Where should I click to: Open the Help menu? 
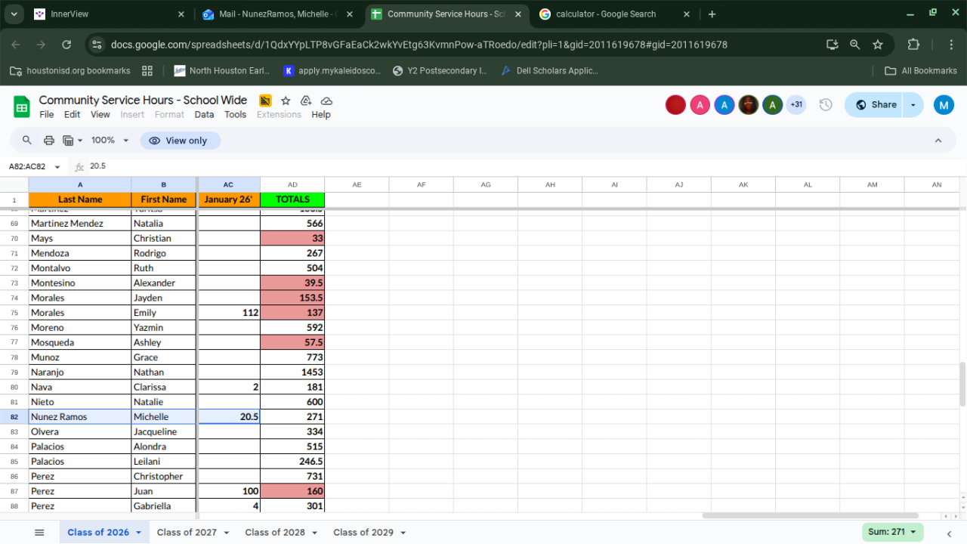pos(321,115)
